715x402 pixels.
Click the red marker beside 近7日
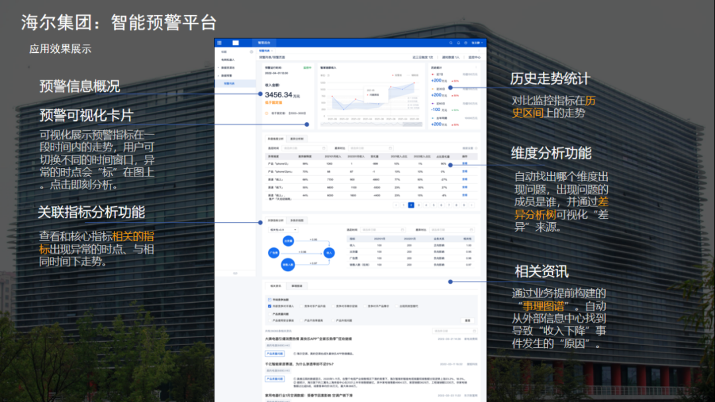(x=433, y=74)
